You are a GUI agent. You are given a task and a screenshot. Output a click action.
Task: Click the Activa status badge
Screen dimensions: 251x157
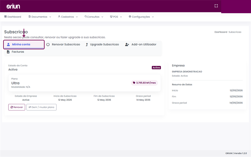(156, 68)
